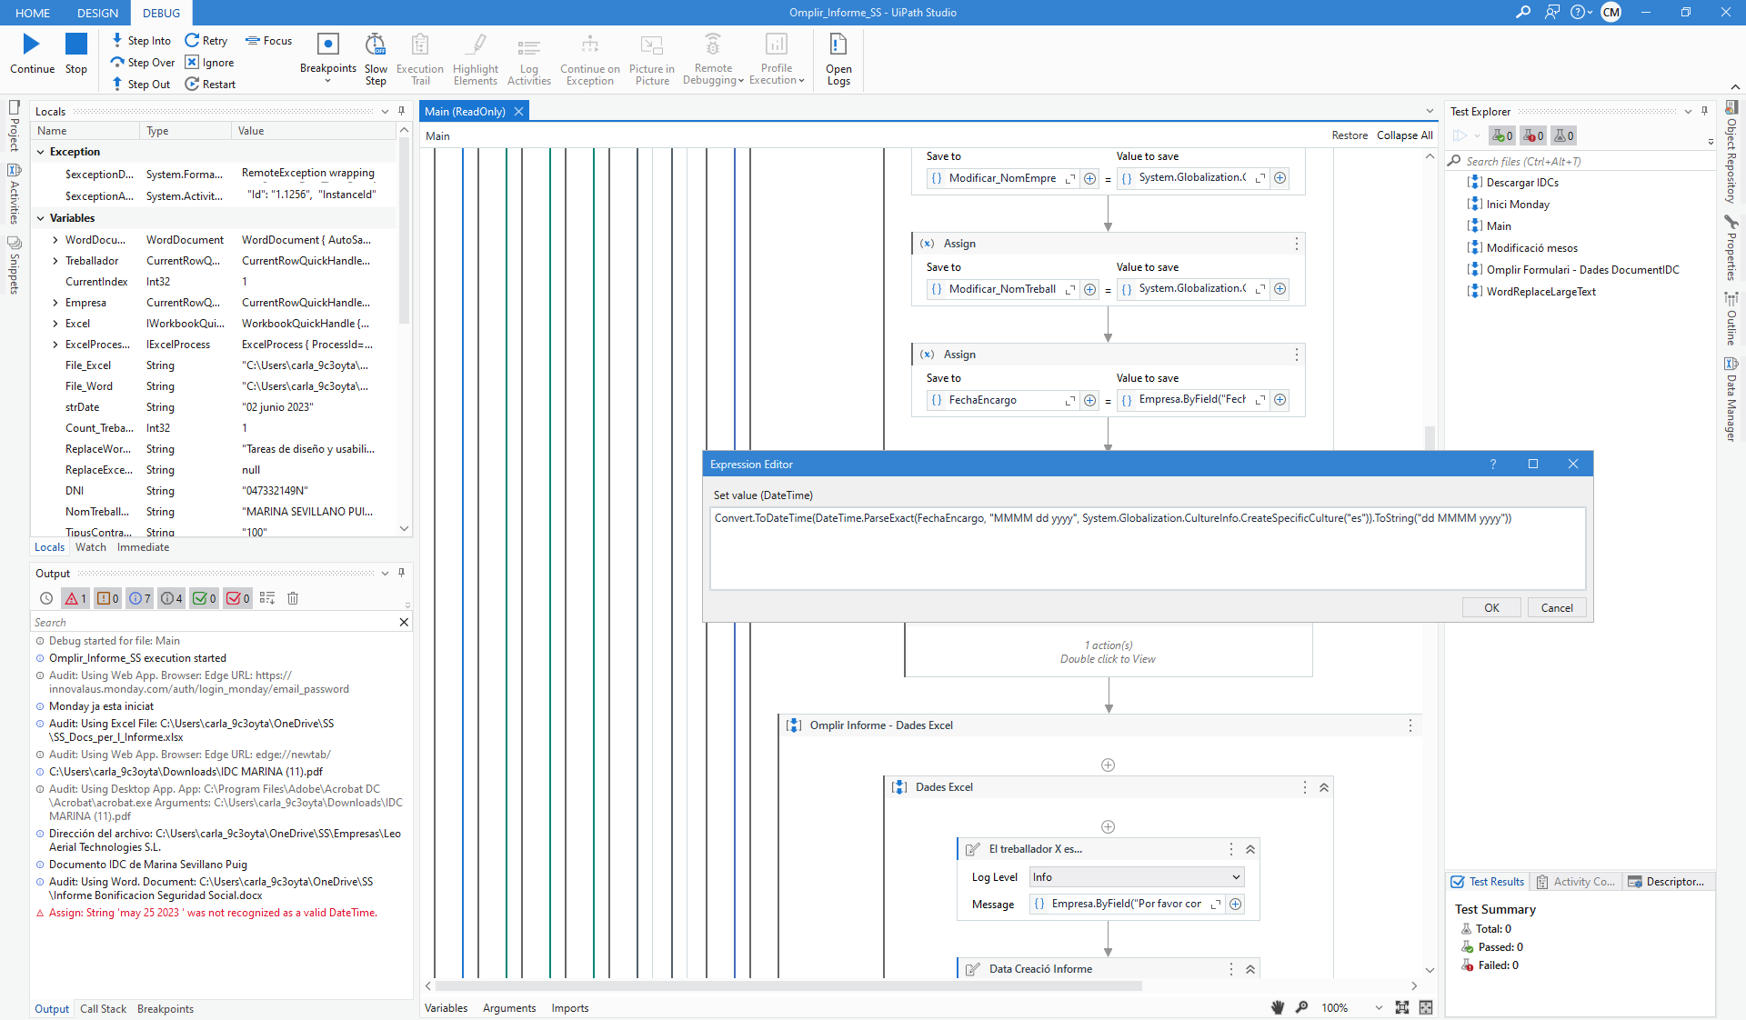Toggle info messages filter showing 7
The width and height of the screenshot is (1746, 1020).
coord(139,598)
